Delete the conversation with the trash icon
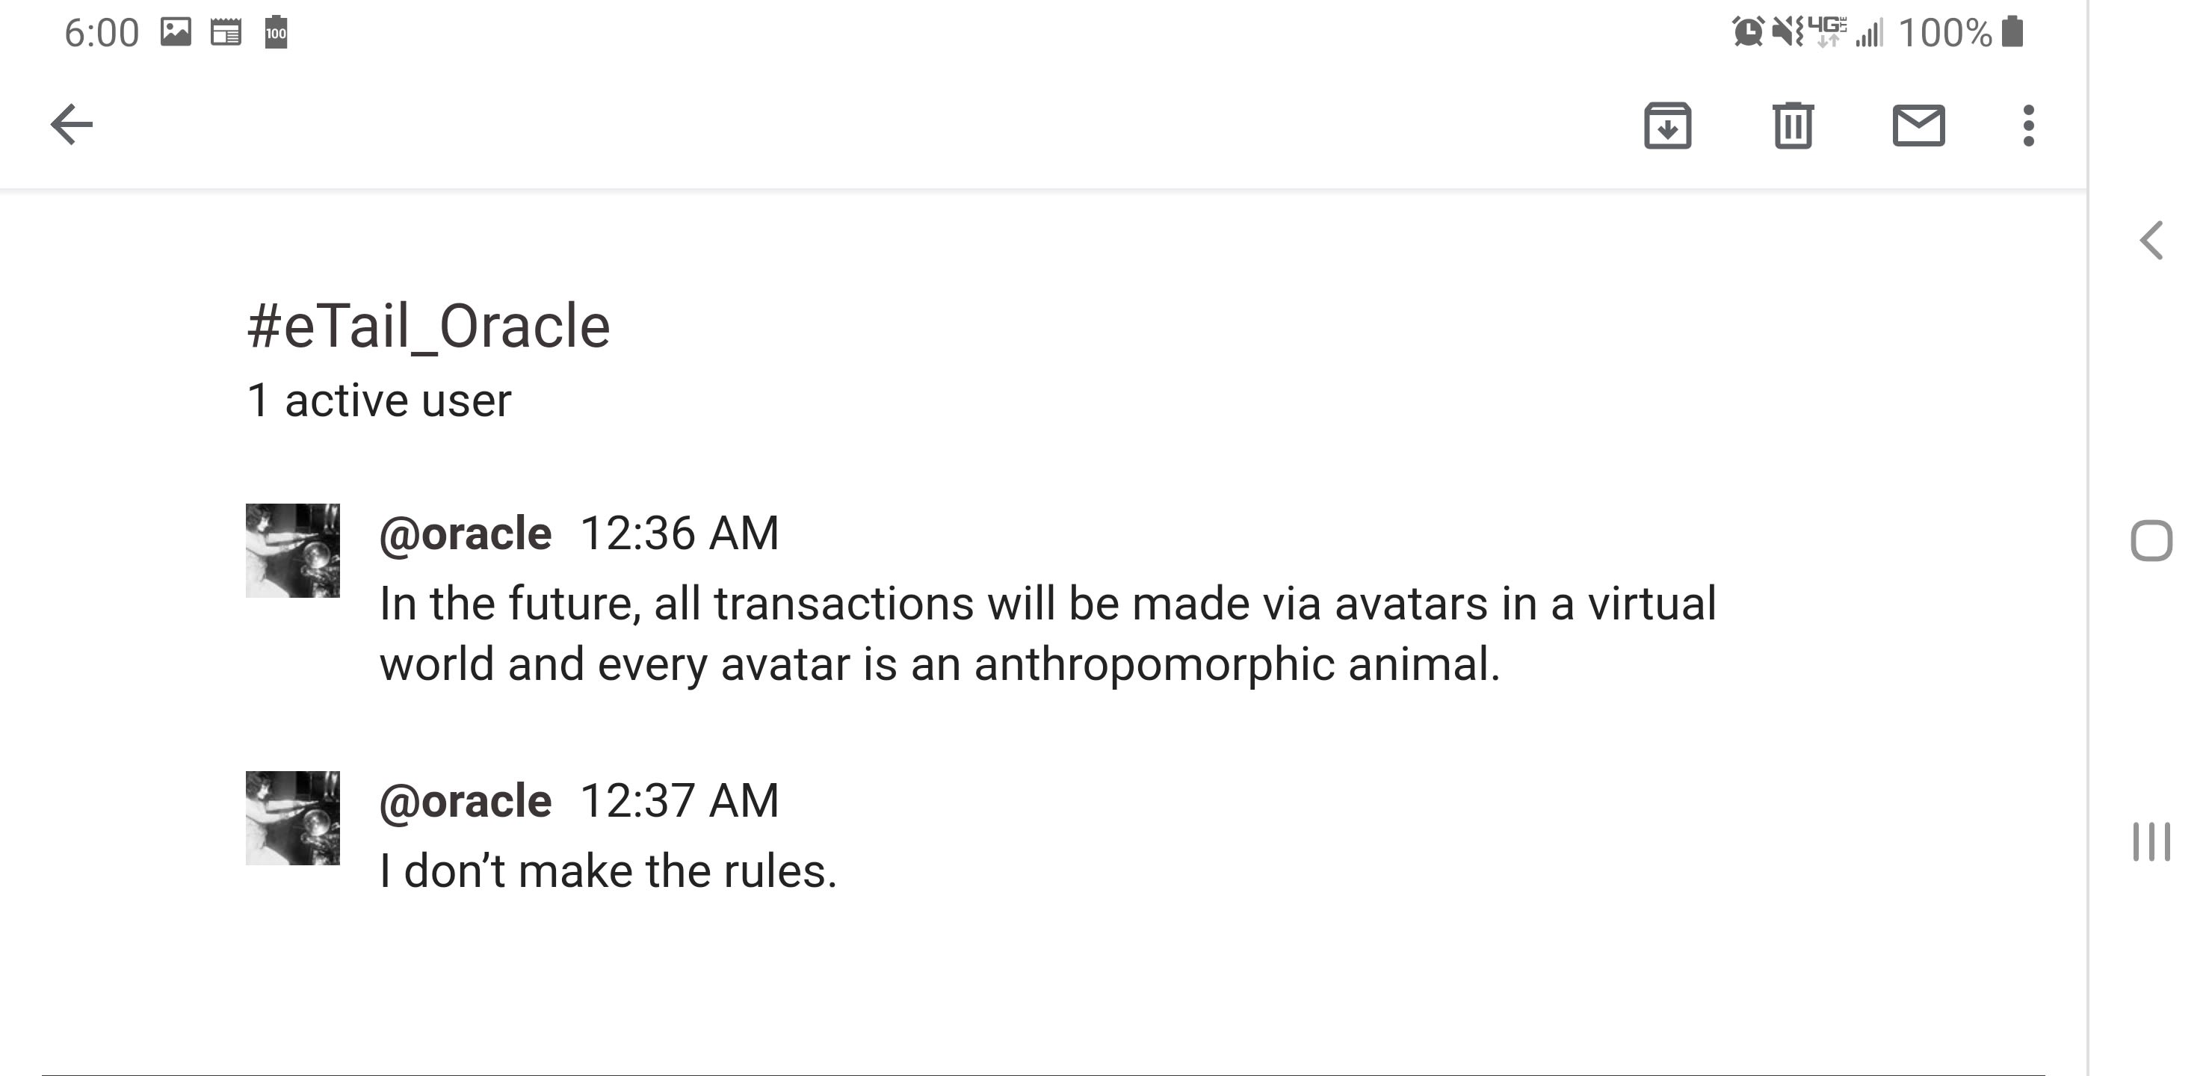Viewport: 2212px width, 1076px height. [1793, 127]
